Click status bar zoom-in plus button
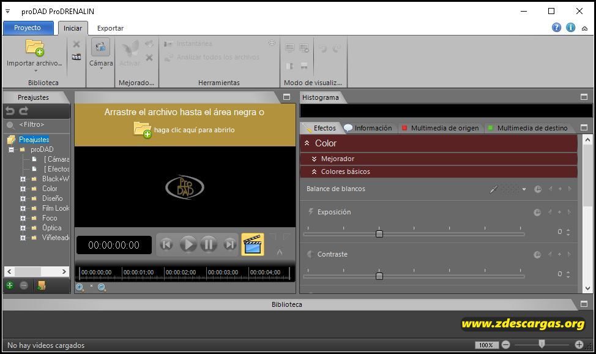Screen dimensions: 596x354 (579, 344)
